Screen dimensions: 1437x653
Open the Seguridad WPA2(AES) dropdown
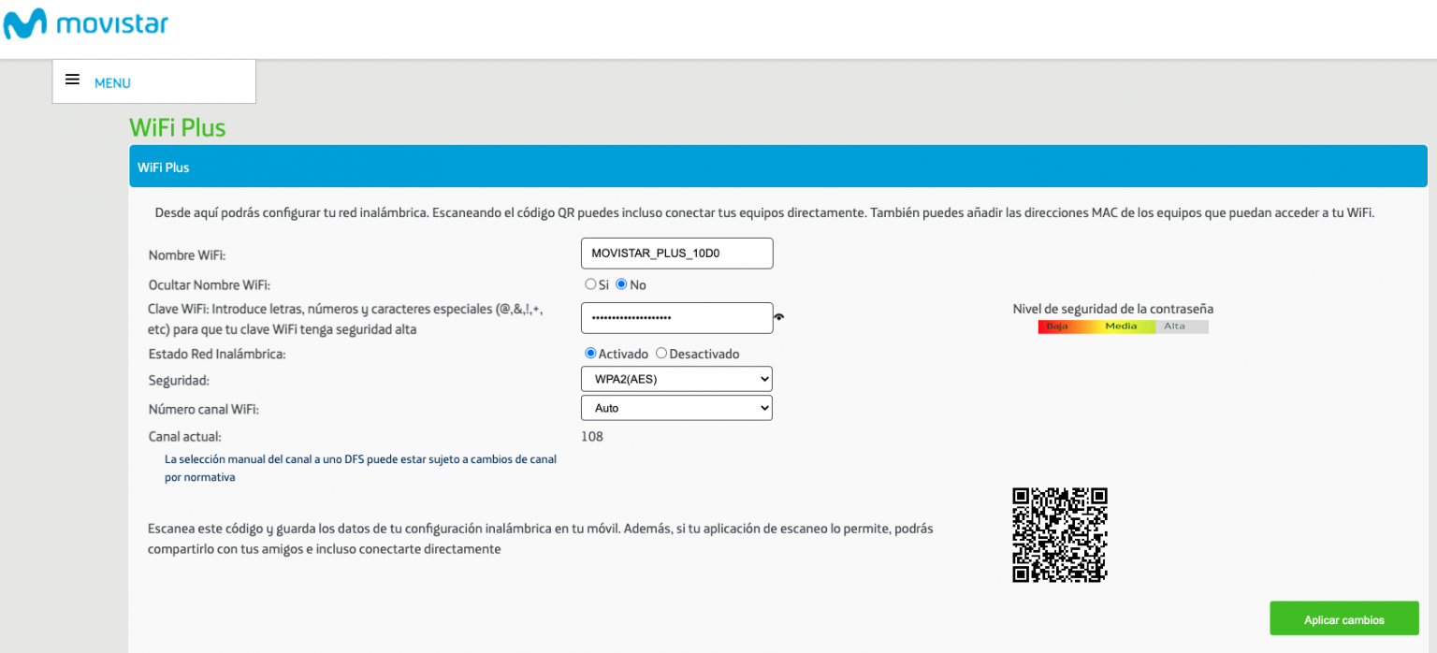[676, 379]
